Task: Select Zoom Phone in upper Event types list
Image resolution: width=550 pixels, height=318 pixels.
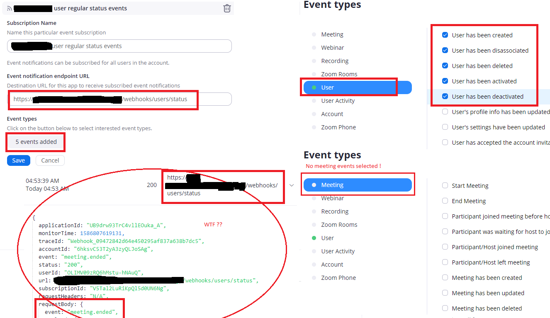Action: pyautogui.click(x=338, y=127)
